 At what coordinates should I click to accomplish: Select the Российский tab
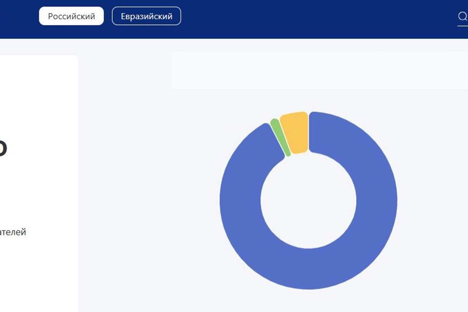pyautogui.click(x=71, y=16)
